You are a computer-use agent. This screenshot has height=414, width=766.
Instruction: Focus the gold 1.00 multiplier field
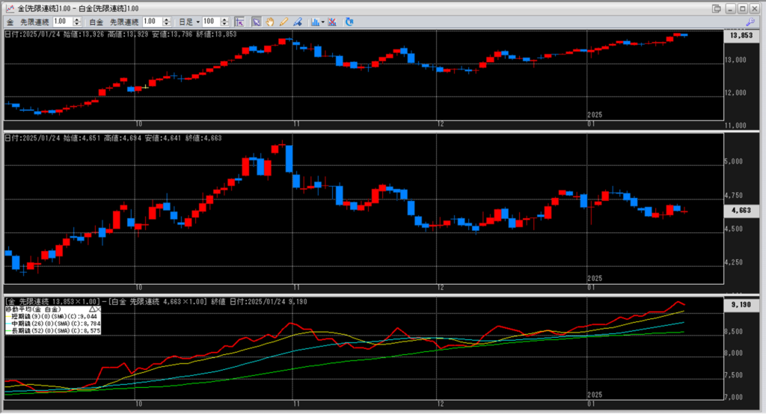[x=63, y=22]
